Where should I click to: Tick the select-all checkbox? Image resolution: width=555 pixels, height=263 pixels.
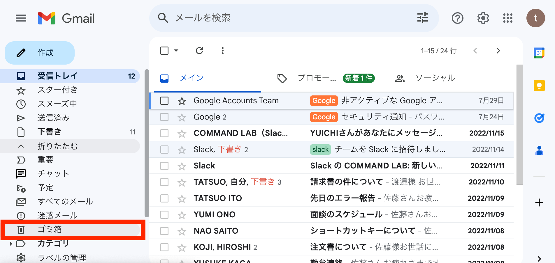point(164,51)
